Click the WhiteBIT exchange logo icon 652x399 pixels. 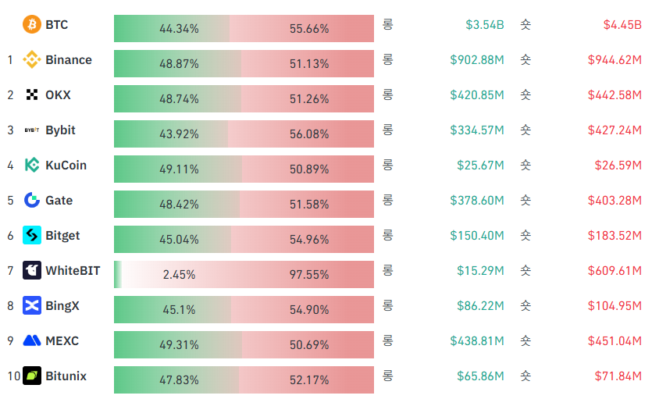(x=32, y=271)
